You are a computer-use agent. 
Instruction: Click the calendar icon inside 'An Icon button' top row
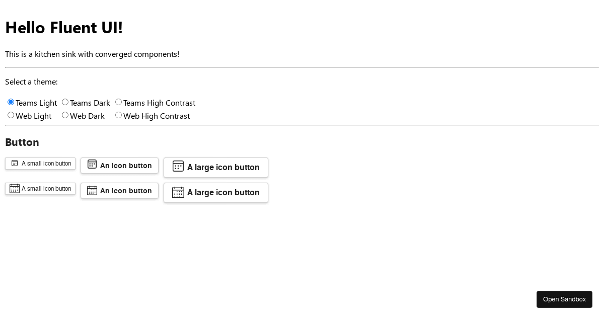click(x=92, y=164)
